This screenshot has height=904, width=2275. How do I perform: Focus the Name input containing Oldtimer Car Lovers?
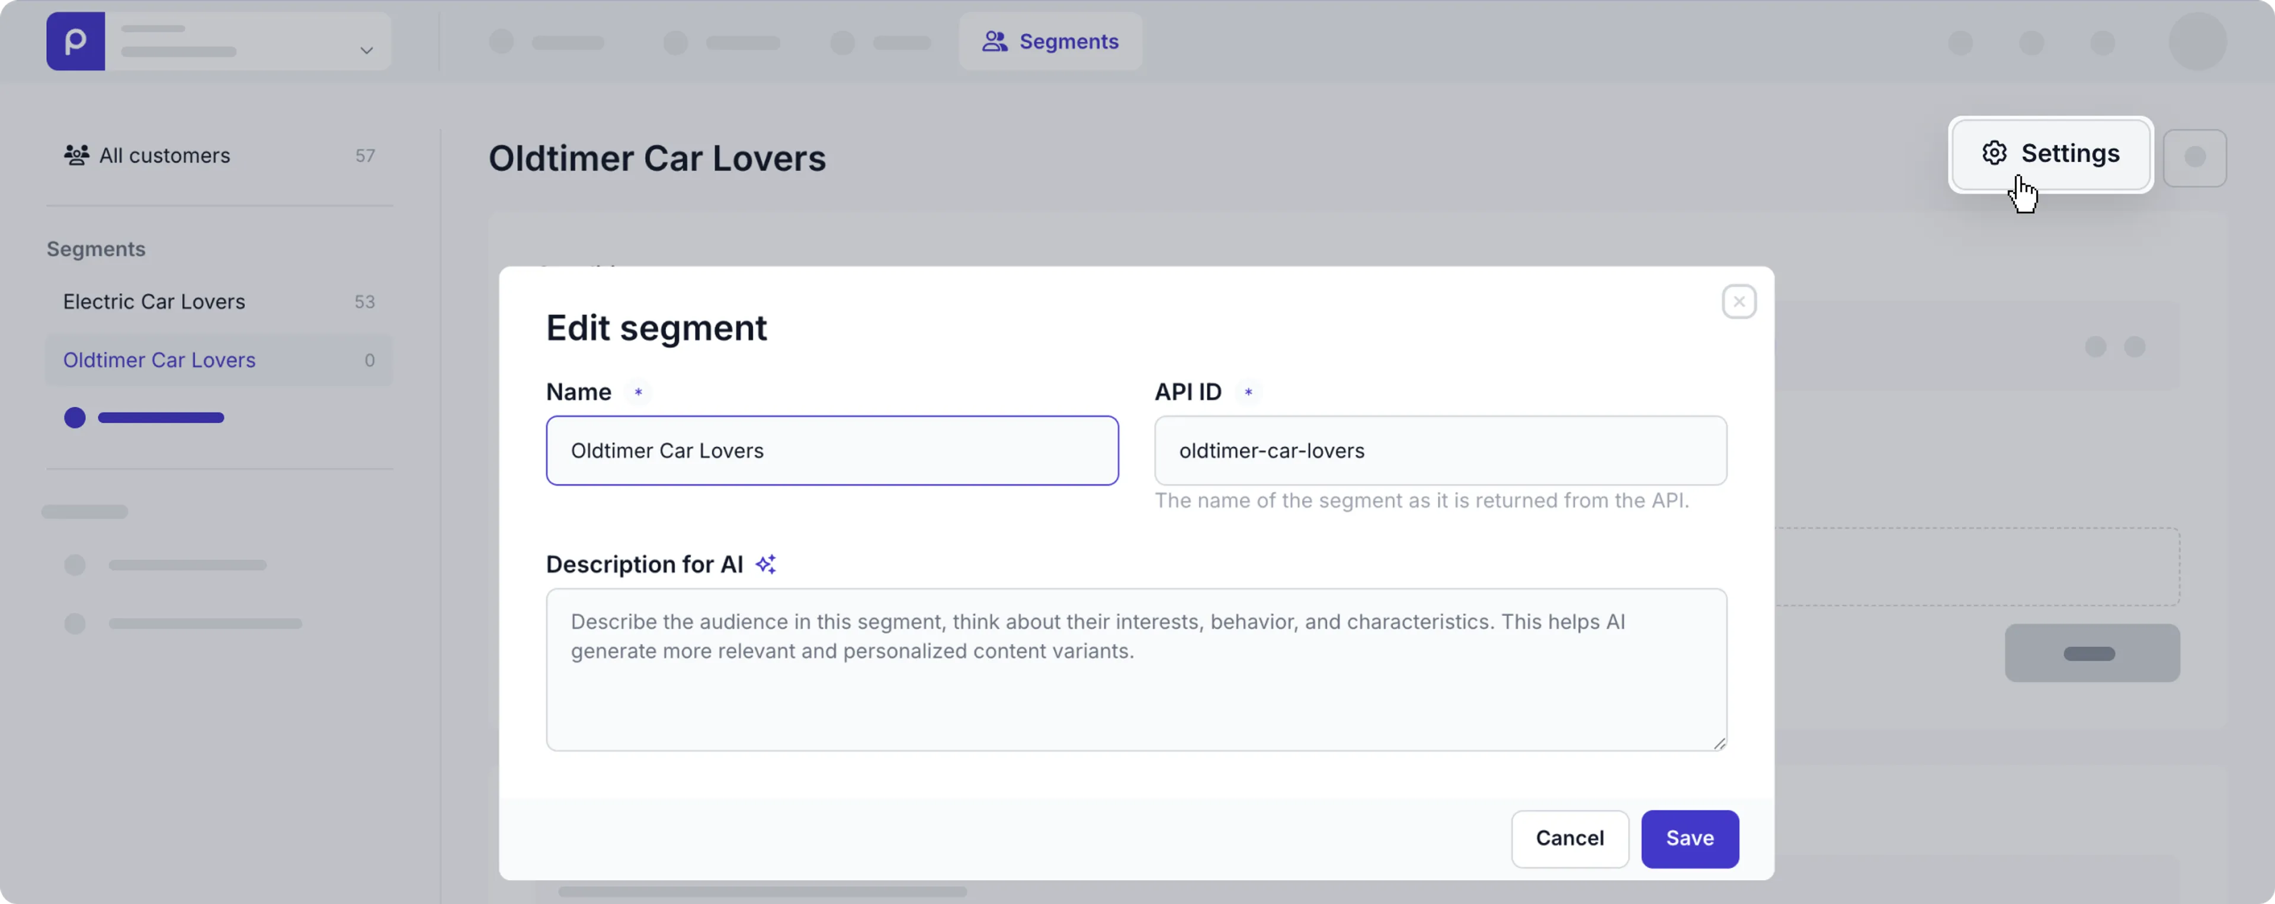click(x=831, y=451)
